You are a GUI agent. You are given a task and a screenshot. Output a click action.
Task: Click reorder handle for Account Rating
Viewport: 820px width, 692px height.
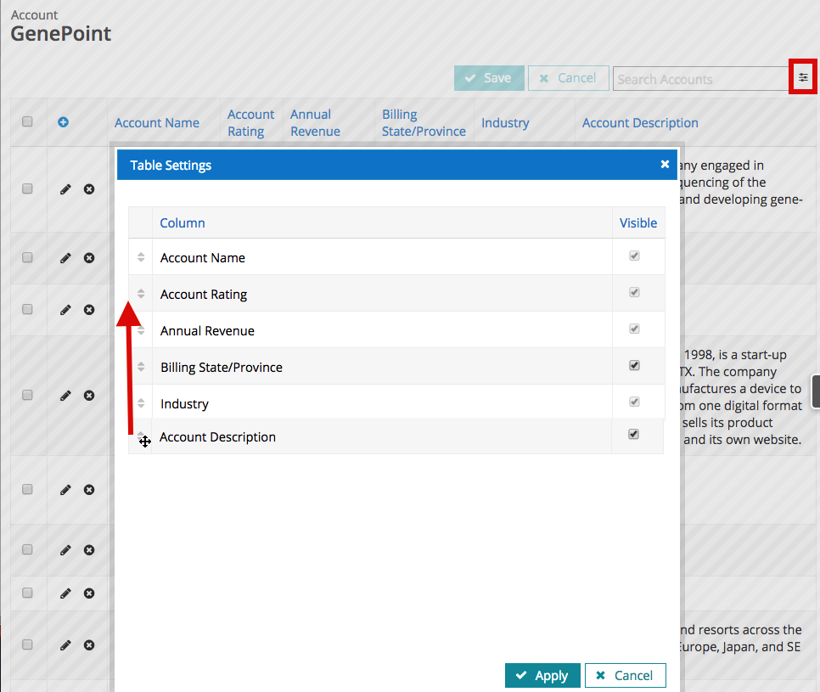[141, 294]
